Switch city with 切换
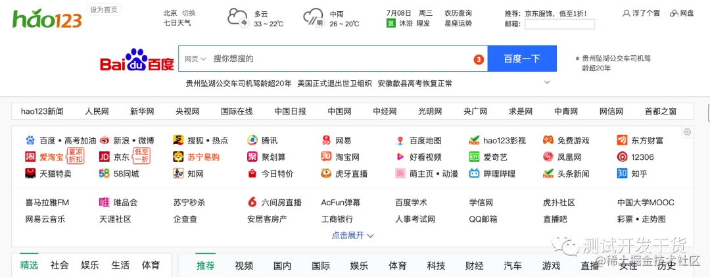 point(189,13)
